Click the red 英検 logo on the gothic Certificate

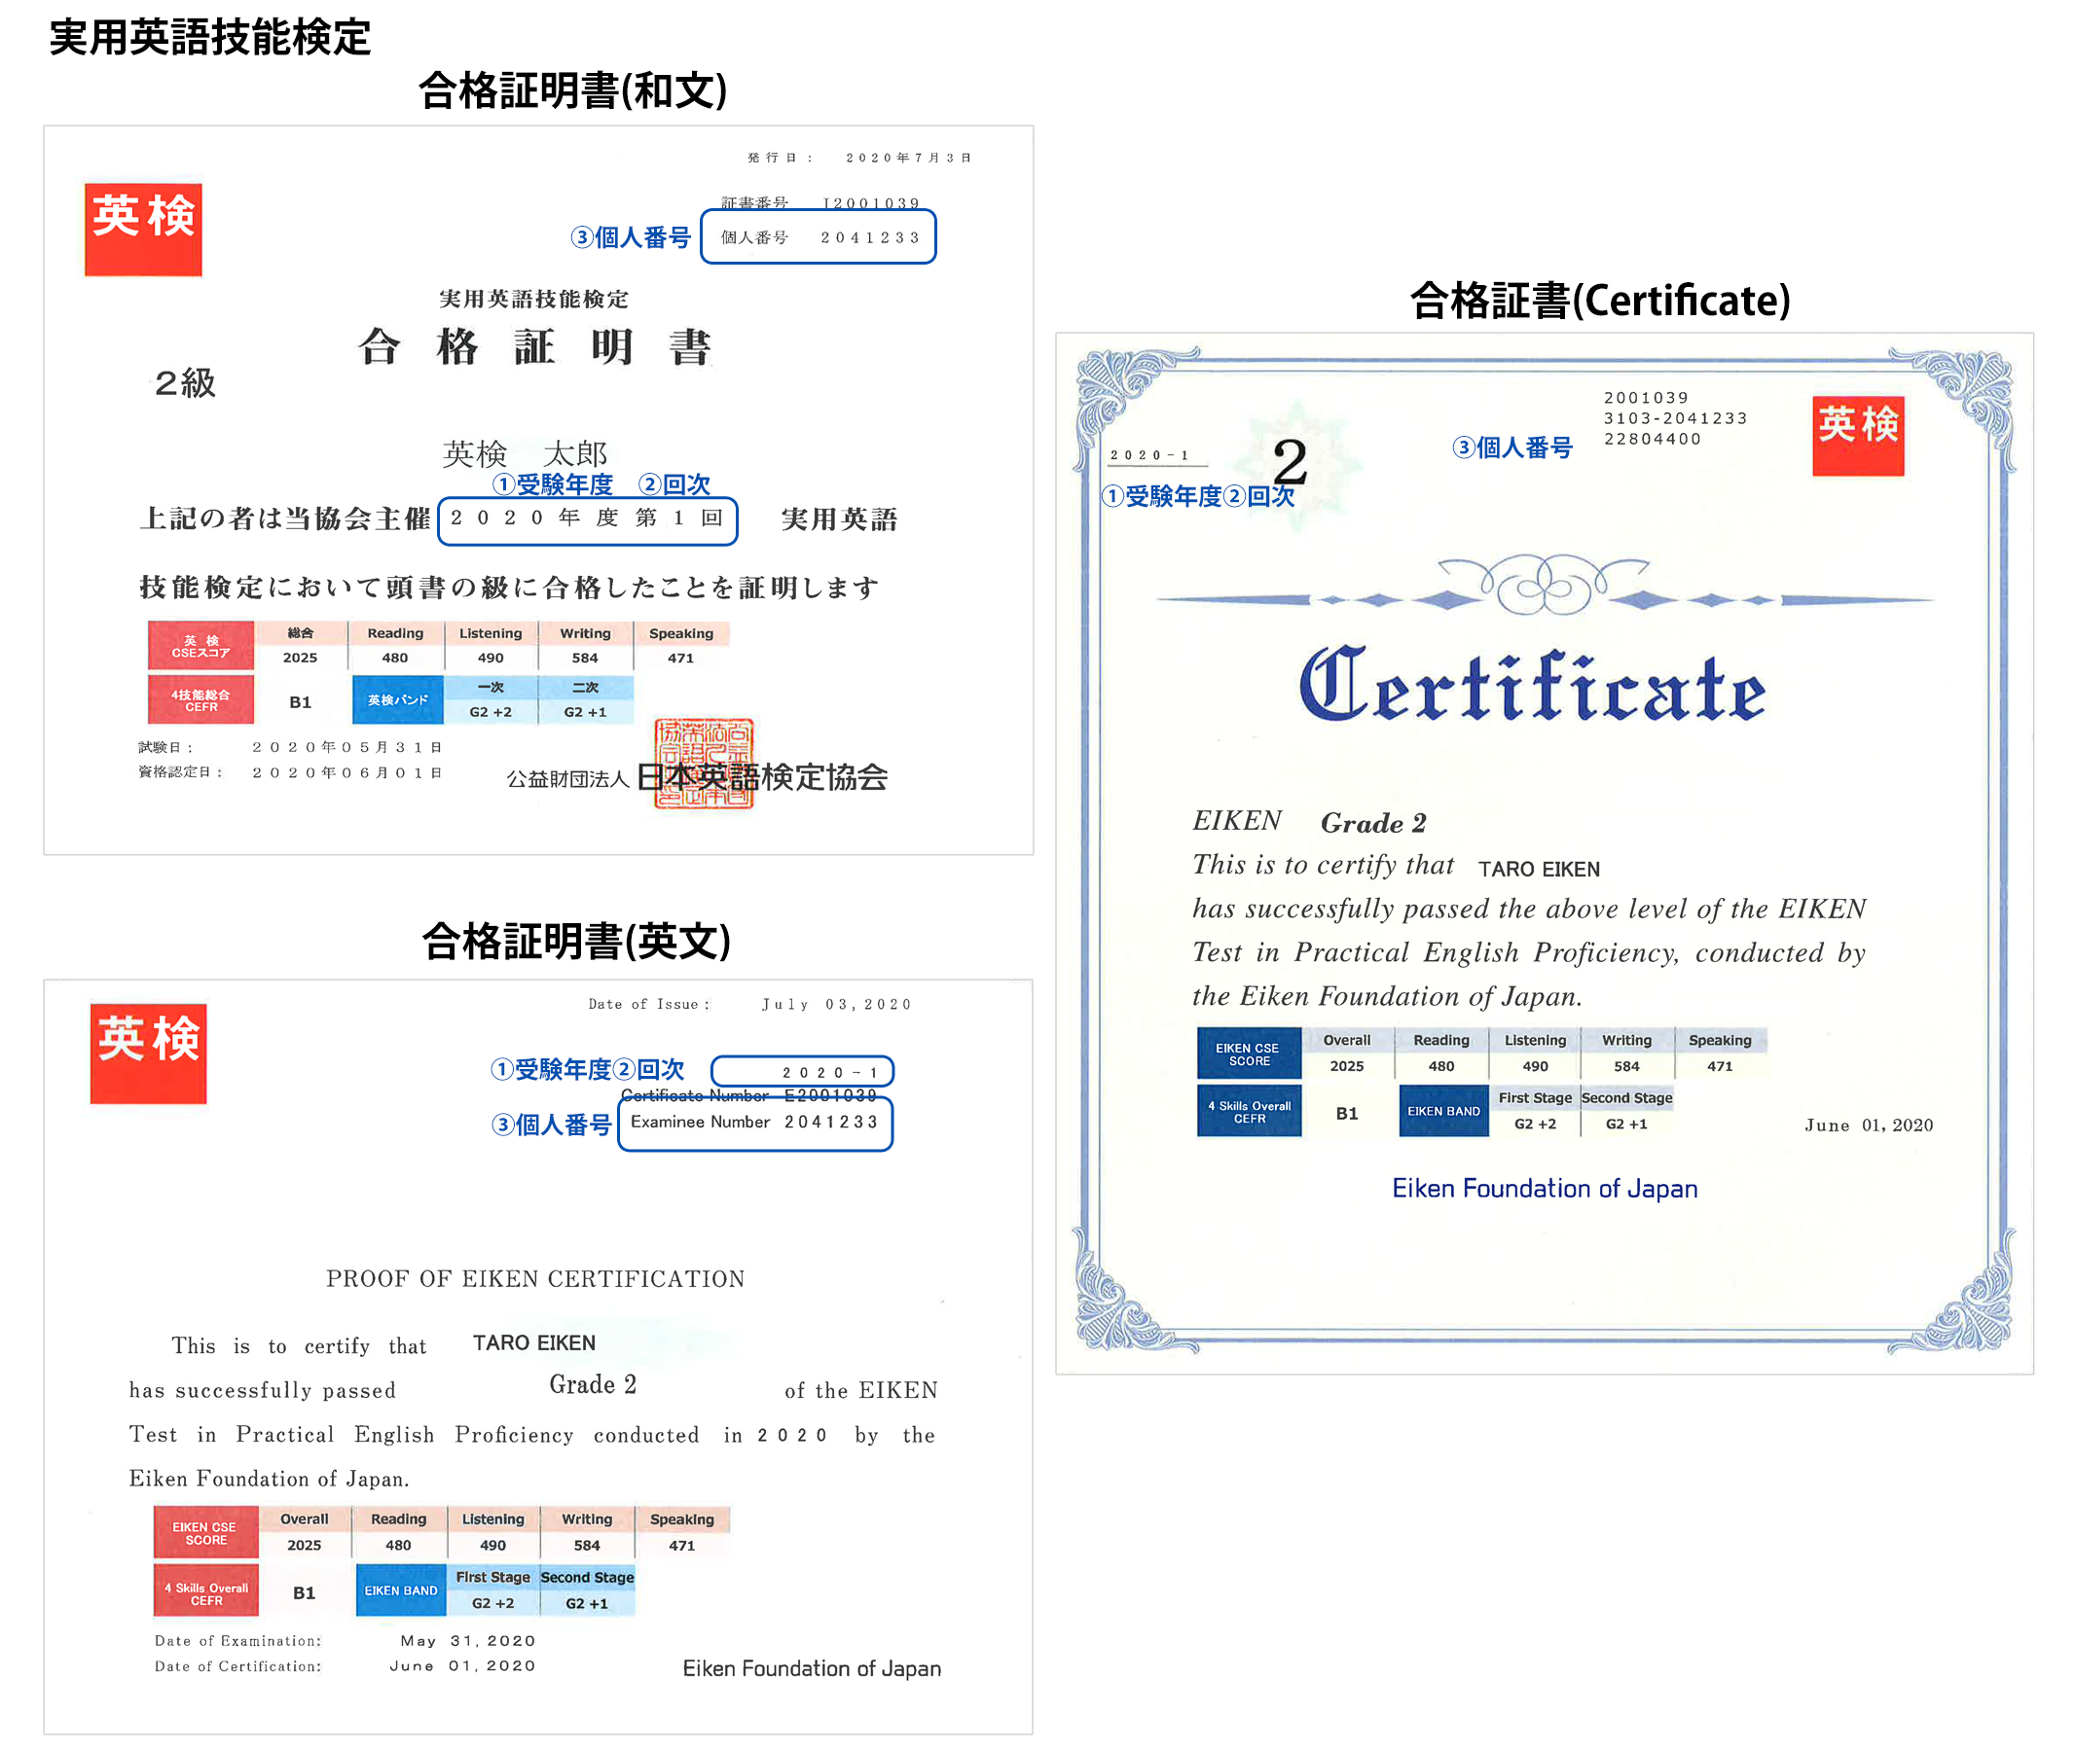1857,436
